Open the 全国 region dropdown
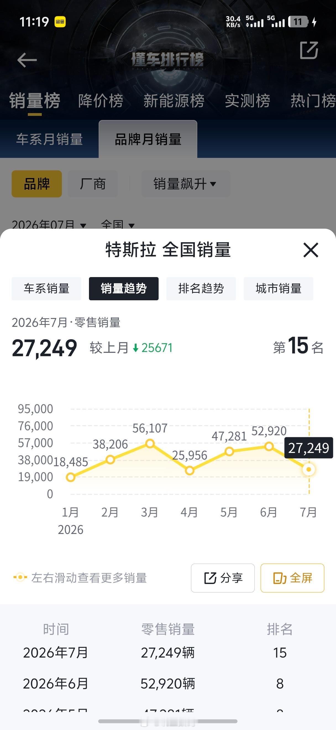 pos(117,225)
